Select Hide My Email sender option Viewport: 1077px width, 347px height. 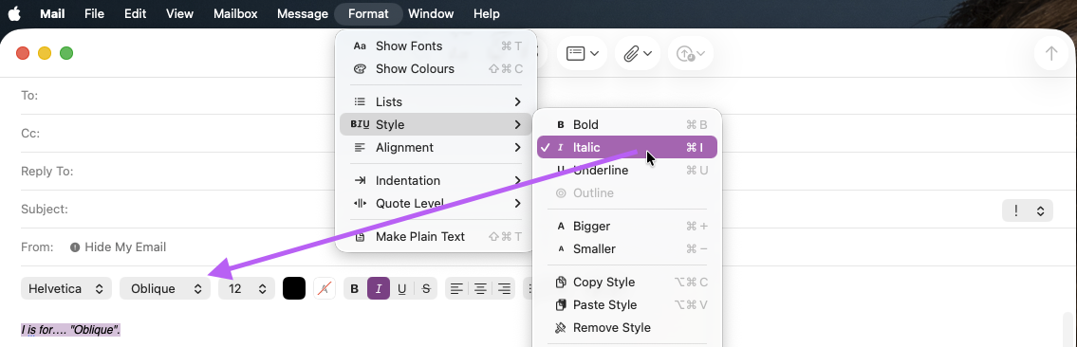click(119, 247)
